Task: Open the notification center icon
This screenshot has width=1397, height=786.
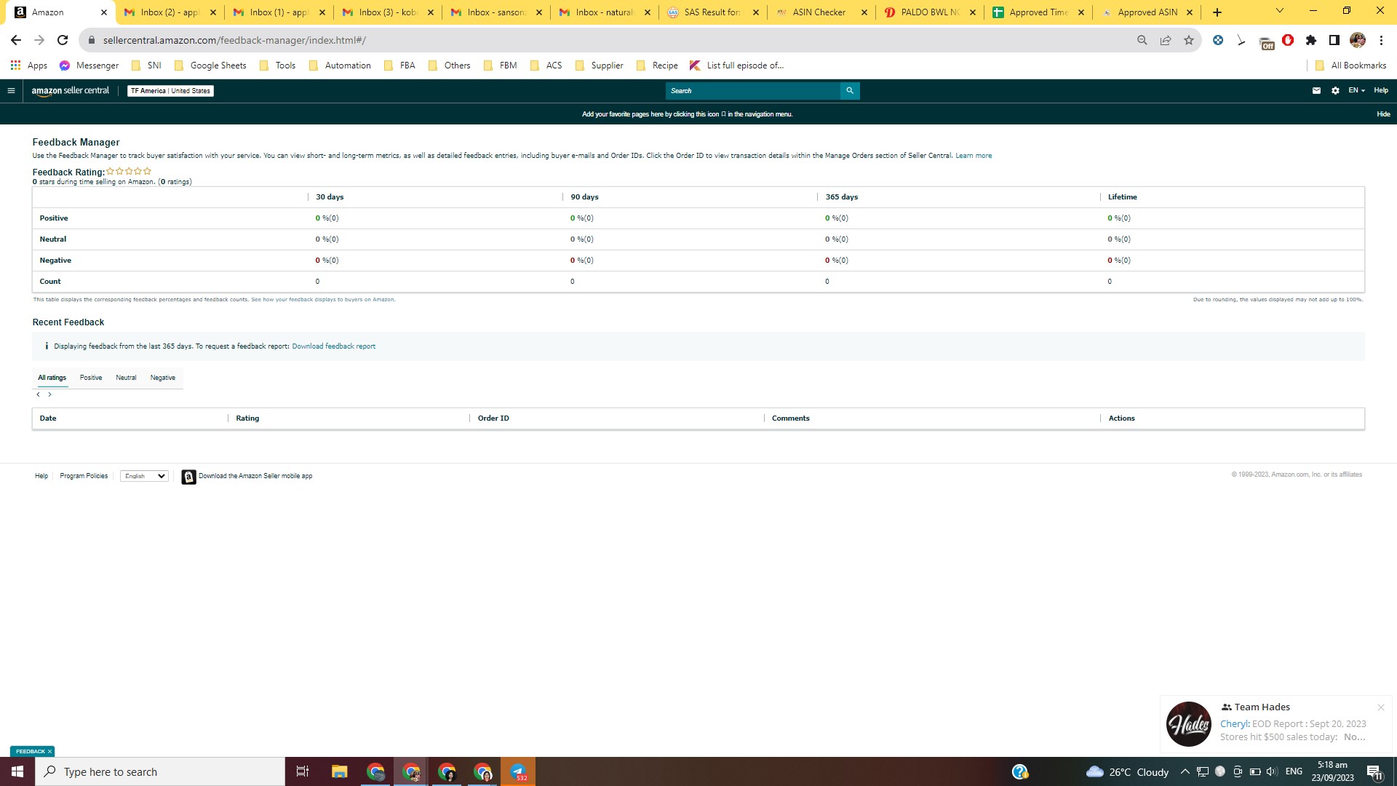Action: coord(1374,772)
